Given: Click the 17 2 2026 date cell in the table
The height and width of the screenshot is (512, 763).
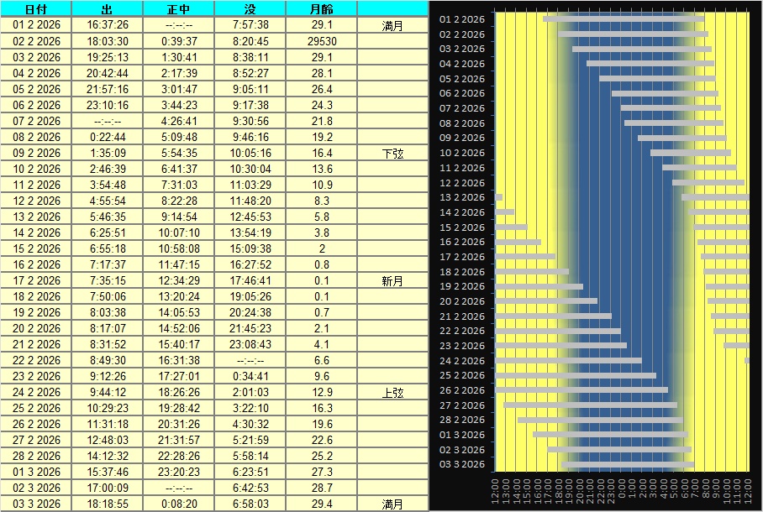Looking at the screenshot, I should [36, 281].
